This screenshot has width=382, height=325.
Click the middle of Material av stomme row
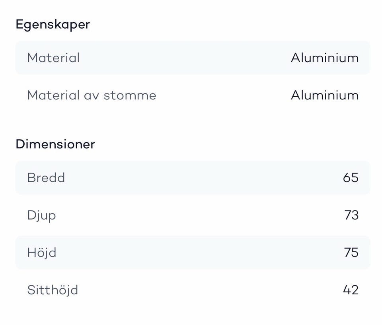pos(193,95)
